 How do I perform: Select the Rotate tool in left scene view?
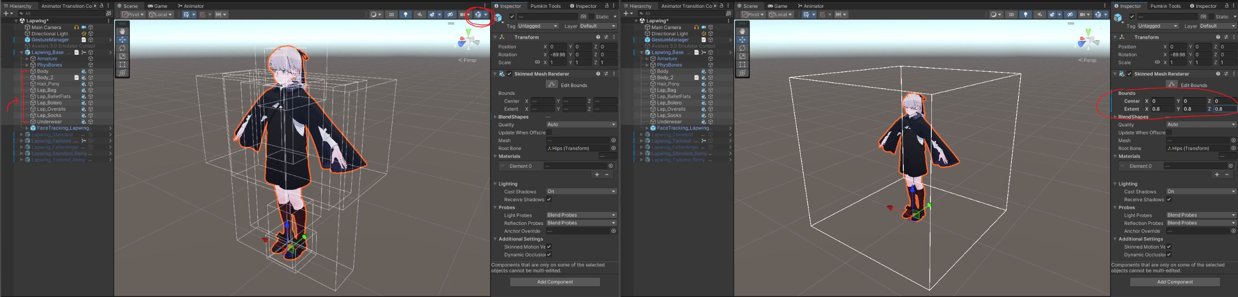(122, 48)
